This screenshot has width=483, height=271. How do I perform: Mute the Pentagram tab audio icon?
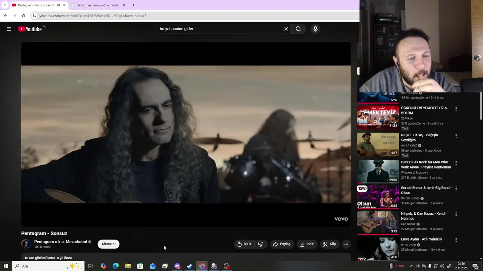58,5
